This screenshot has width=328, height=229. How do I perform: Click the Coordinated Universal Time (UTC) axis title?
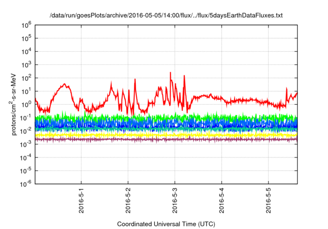[x=166, y=224]
